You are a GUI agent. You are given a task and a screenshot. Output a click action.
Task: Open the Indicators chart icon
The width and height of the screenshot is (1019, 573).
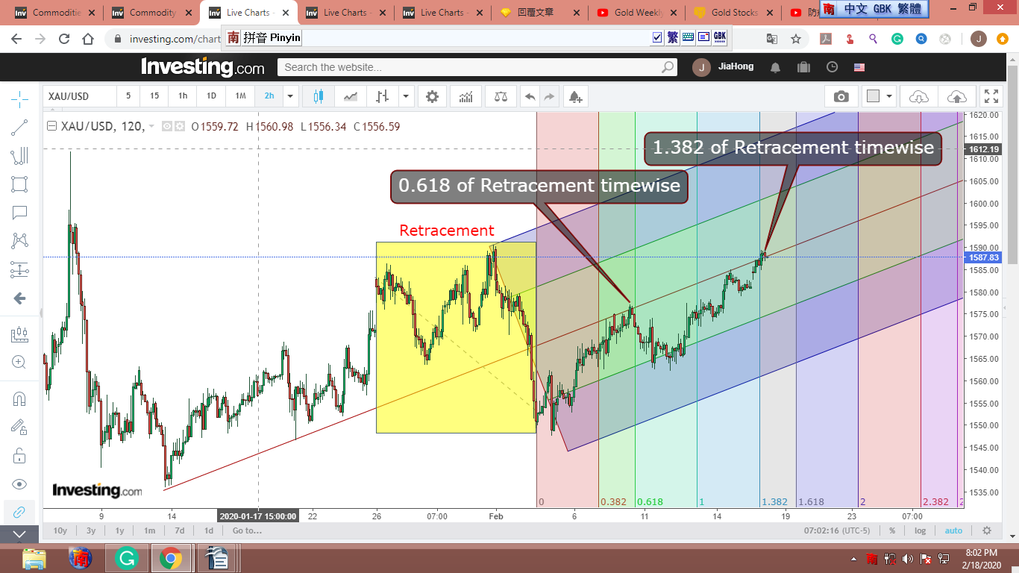tap(466, 96)
